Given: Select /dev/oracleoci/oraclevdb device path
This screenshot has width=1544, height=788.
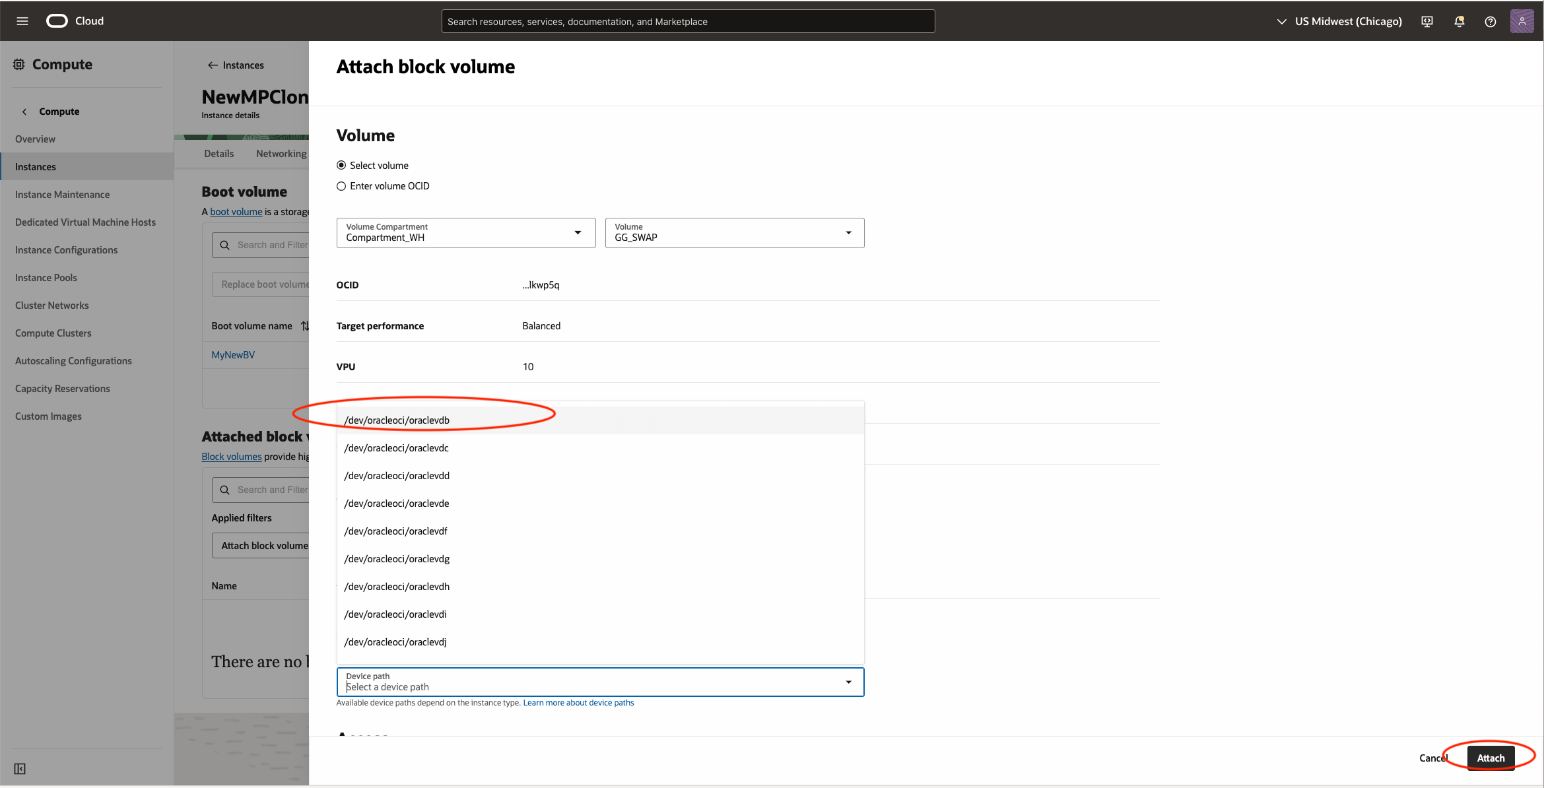Looking at the screenshot, I should (397, 420).
